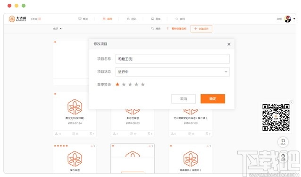Image resolution: width=301 pixels, height=177 pixels.
Task: Click the round refresh-arrow button under the QR code
Action: pos(283,142)
